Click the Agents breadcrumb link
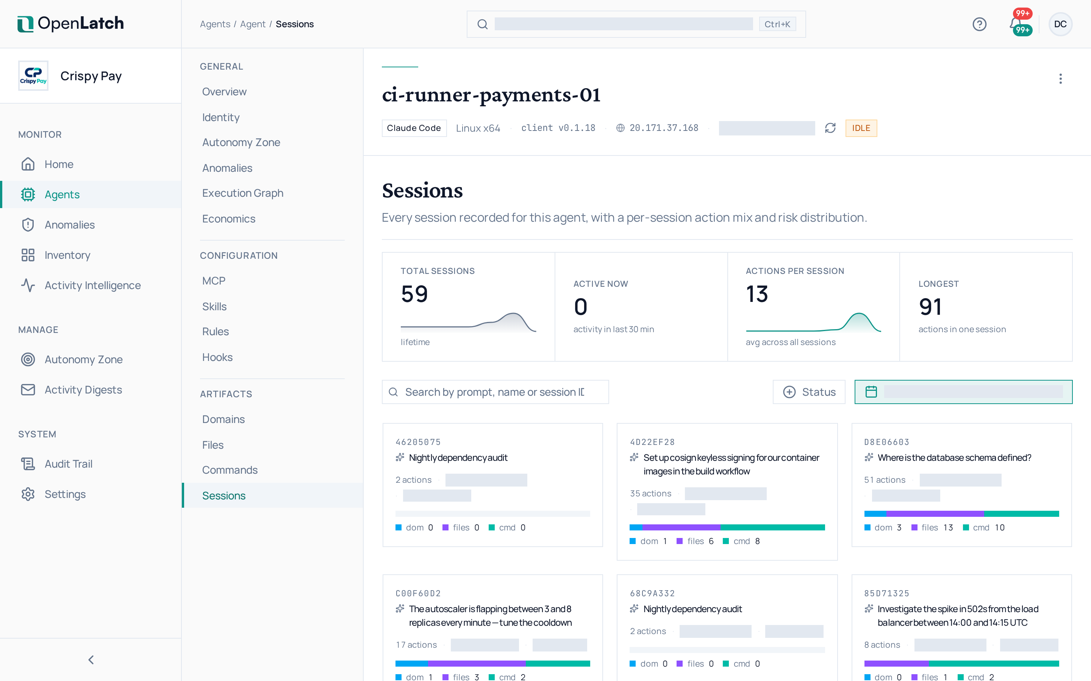1091x681 pixels. 215,24
